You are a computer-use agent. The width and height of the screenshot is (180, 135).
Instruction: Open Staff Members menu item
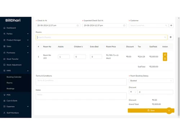(13, 113)
